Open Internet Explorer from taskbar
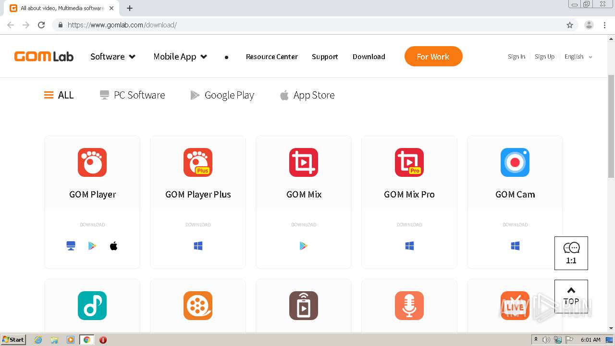 pos(38,340)
